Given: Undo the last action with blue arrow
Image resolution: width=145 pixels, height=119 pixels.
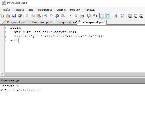Looking at the screenshot, I should pyautogui.click(x=46, y=16).
